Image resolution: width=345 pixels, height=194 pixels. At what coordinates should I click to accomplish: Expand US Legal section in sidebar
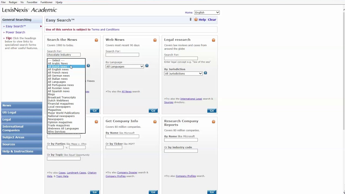point(22,112)
